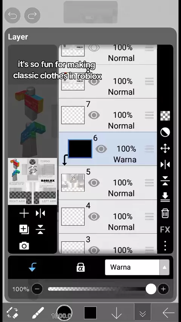This screenshot has height=322, width=181.
Task: Tap the redo arrow icon
Action: point(32,15)
